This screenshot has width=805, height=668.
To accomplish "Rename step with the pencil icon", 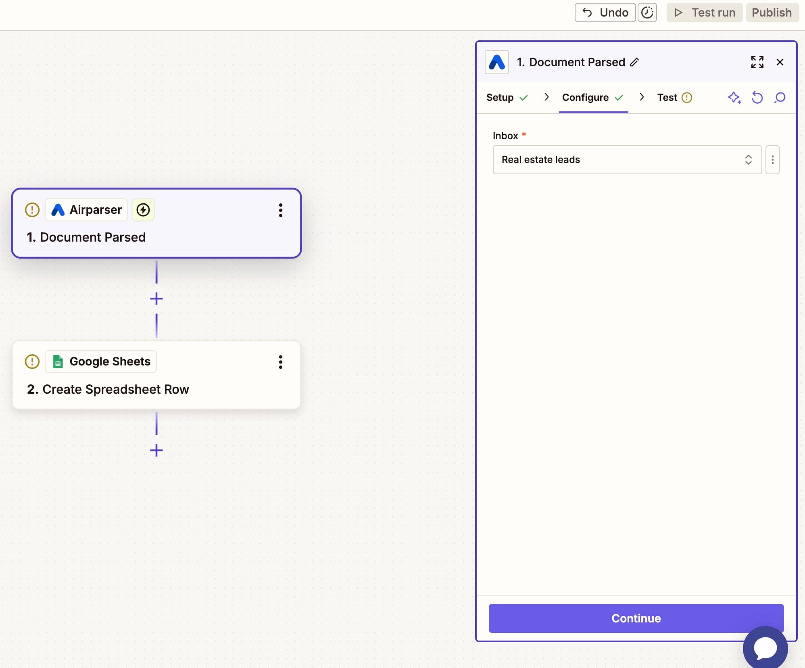I will 635,62.
